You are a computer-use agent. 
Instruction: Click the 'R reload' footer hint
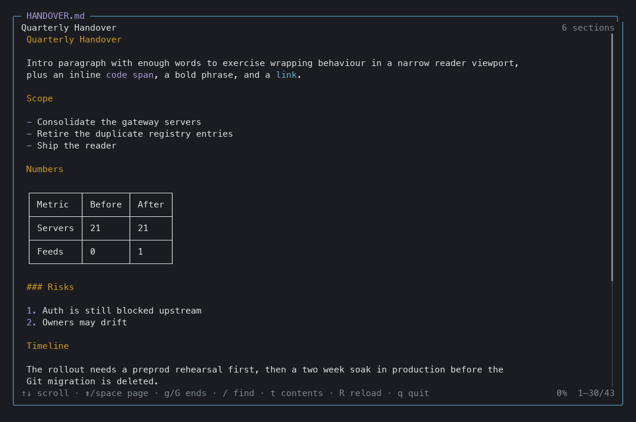coord(360,393)
